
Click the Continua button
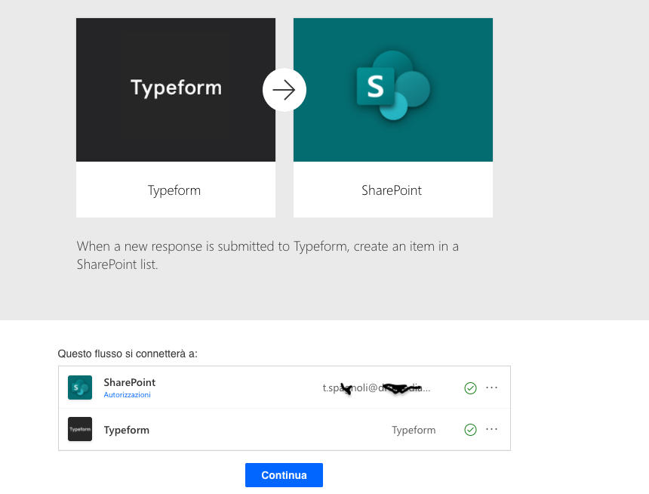click(284, 475)
